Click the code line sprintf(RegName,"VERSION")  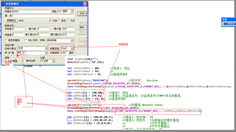coord(88,80)
